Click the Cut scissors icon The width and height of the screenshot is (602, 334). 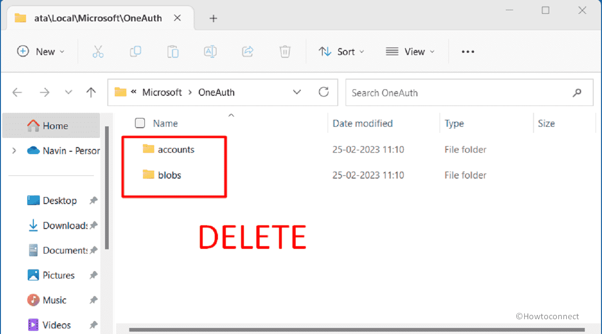tap(98, 51)
